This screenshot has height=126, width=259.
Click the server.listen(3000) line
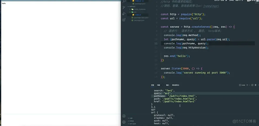tap(181, 69)
